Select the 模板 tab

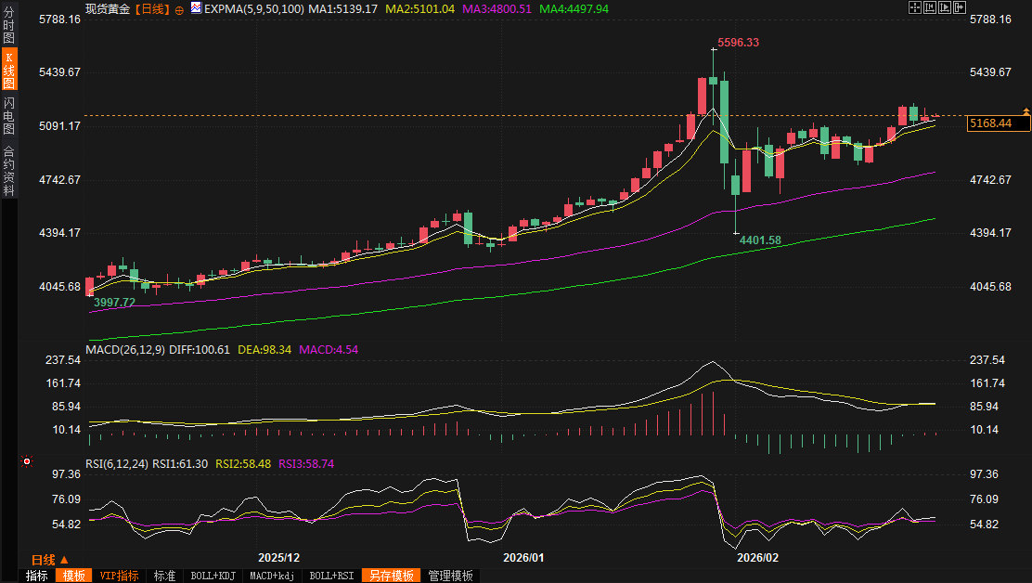click(x=73, y=576)
